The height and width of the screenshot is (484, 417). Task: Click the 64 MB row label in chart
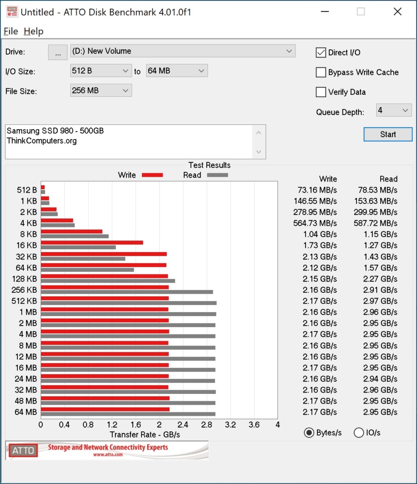26,412
